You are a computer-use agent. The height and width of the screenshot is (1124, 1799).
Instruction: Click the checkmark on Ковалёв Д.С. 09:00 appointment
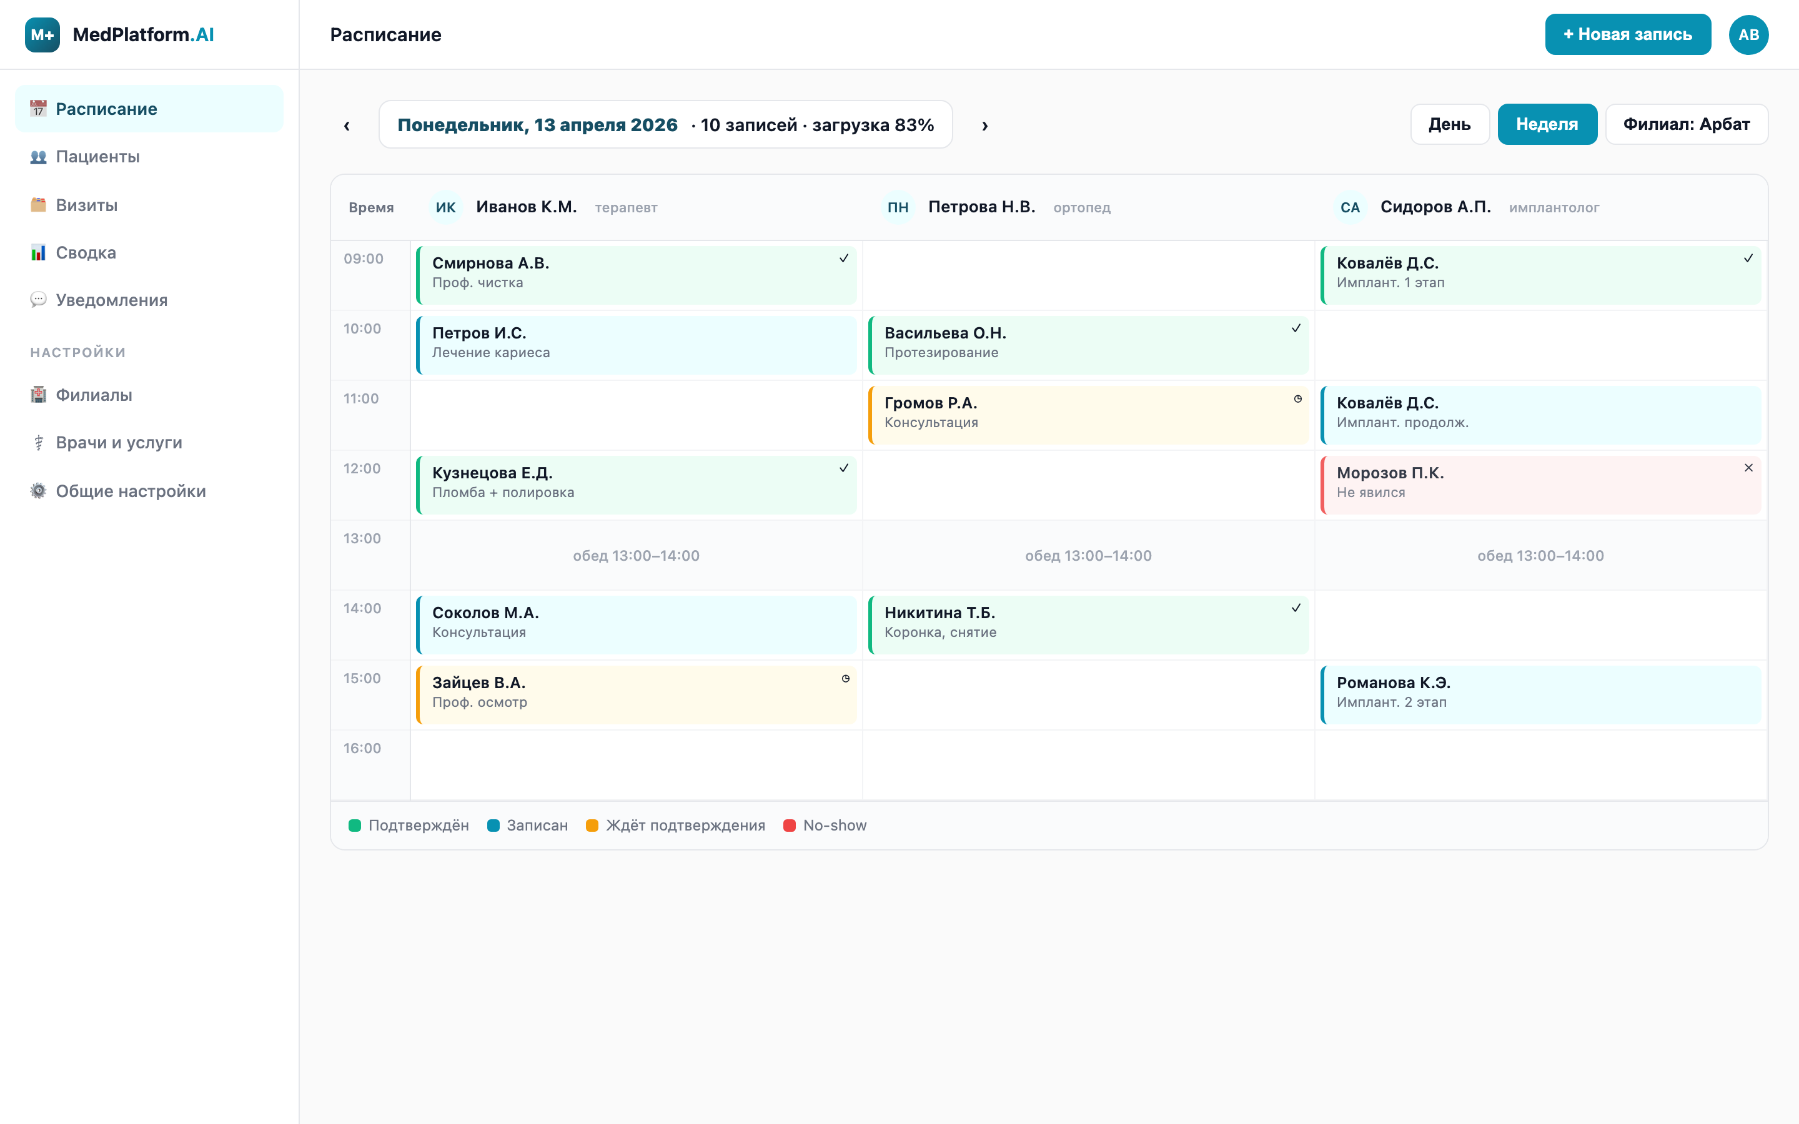tap(1748, 258)
